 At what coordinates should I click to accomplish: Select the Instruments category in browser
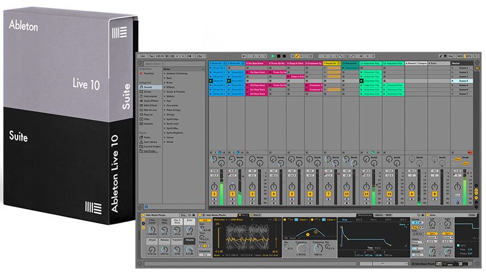148,96
